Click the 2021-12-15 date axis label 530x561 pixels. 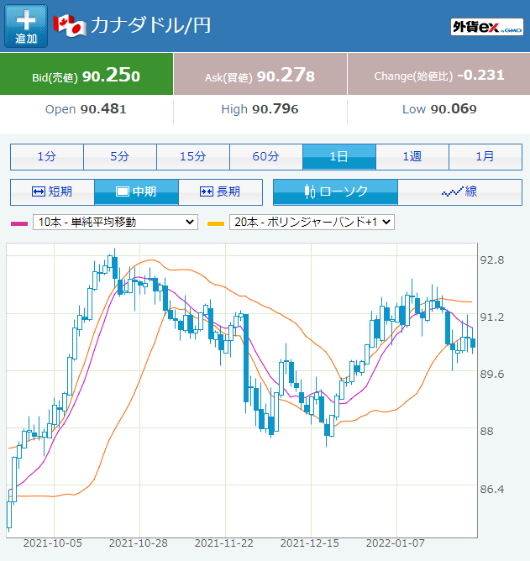tap(310, 543)
